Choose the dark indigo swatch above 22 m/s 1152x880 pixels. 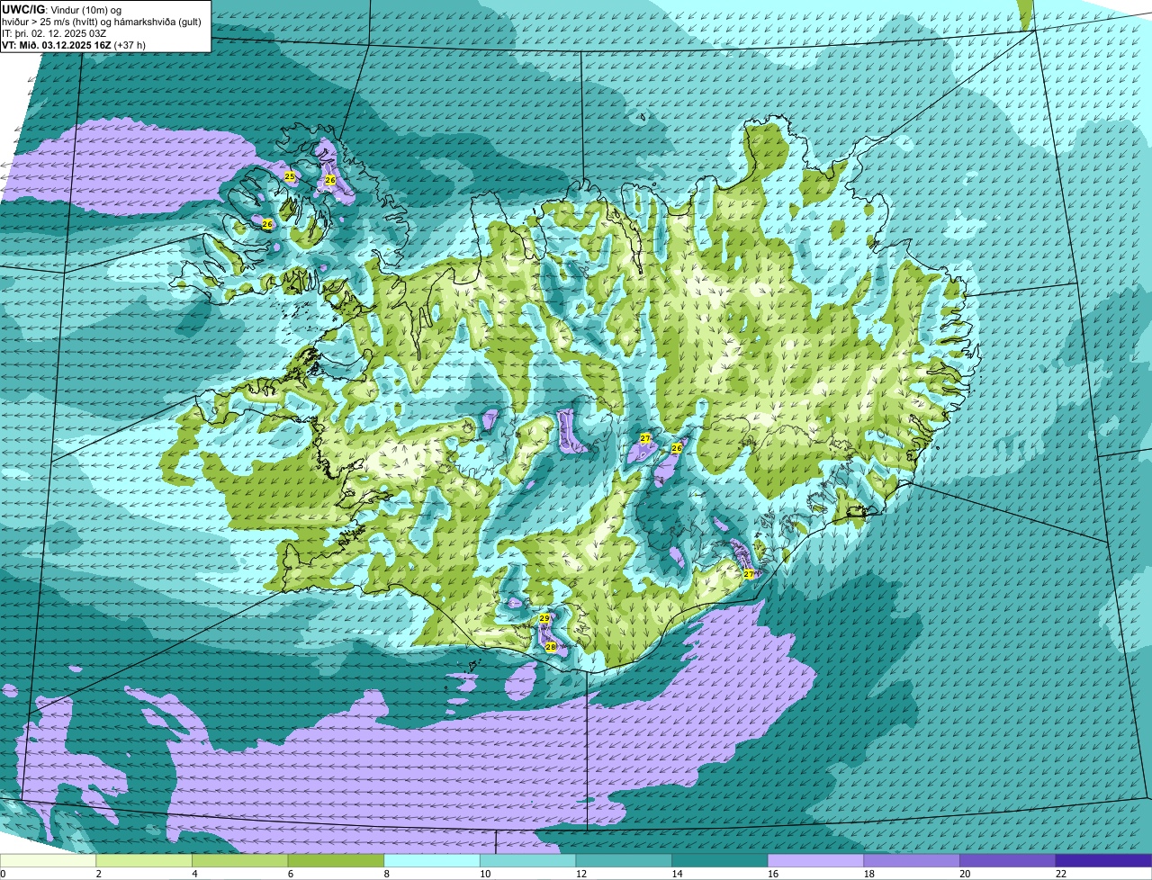1103,860
